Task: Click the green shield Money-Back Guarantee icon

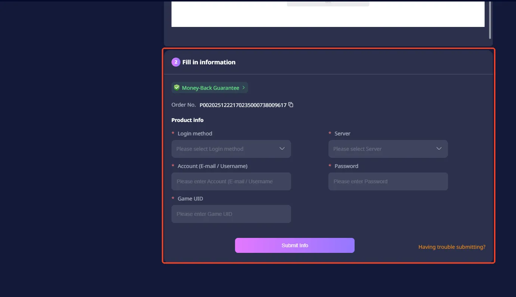Action: pos(177,88)
